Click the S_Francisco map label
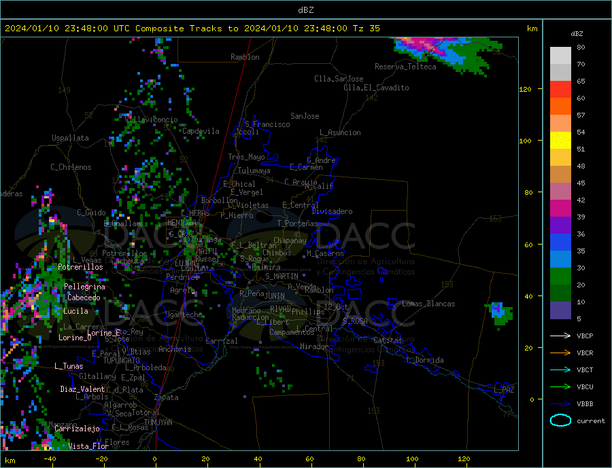Image resolution: width=612 pixels, height=468 pixels. [267, 124]
